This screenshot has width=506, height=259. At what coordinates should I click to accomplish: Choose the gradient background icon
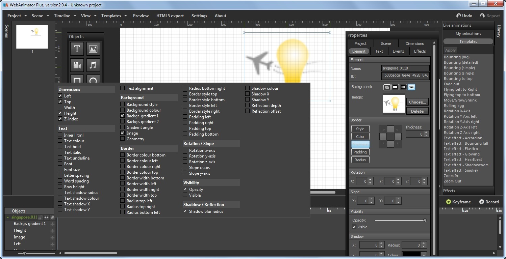tap(403, 87)
